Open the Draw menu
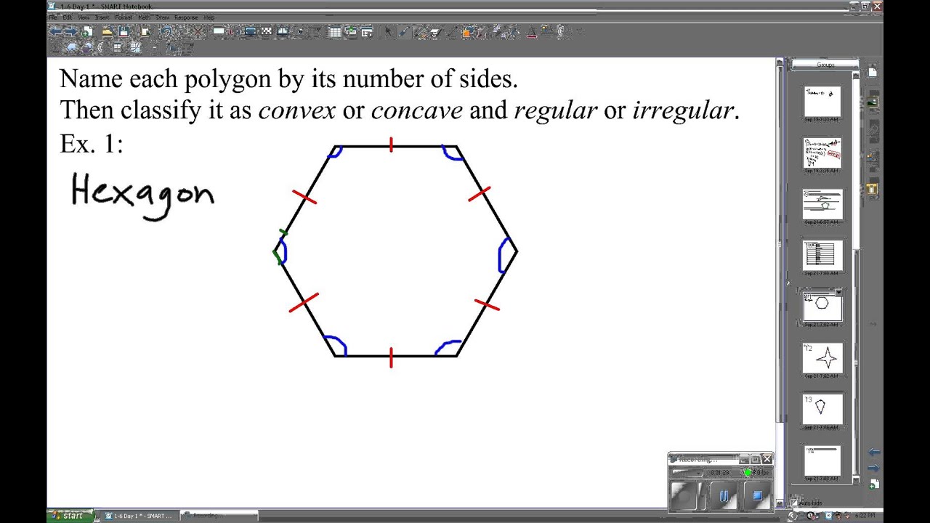930x523 pixels. pos(162,17)
